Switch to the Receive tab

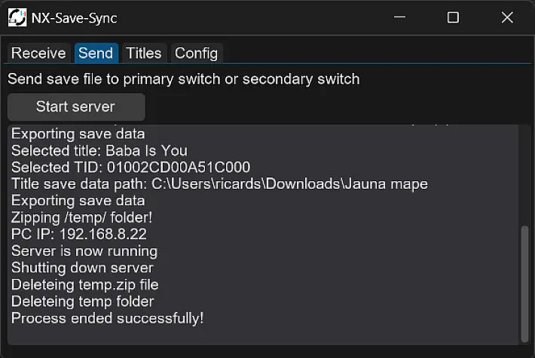(x=38, y=53)
